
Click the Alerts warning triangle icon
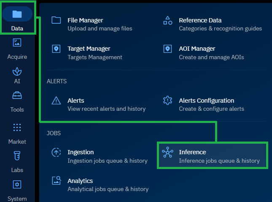[56, 101]
